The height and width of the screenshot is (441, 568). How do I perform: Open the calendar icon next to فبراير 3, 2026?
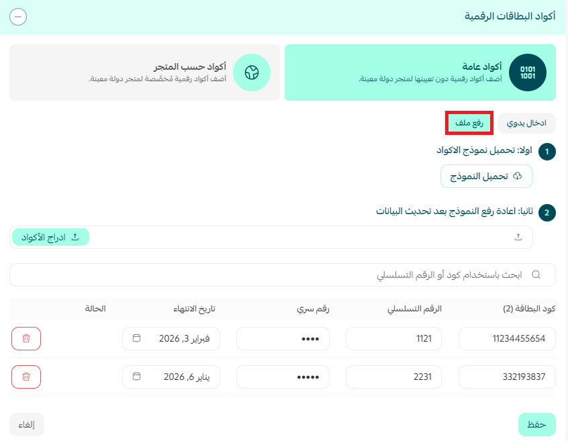pyautogui.click(x=137, y=338)
